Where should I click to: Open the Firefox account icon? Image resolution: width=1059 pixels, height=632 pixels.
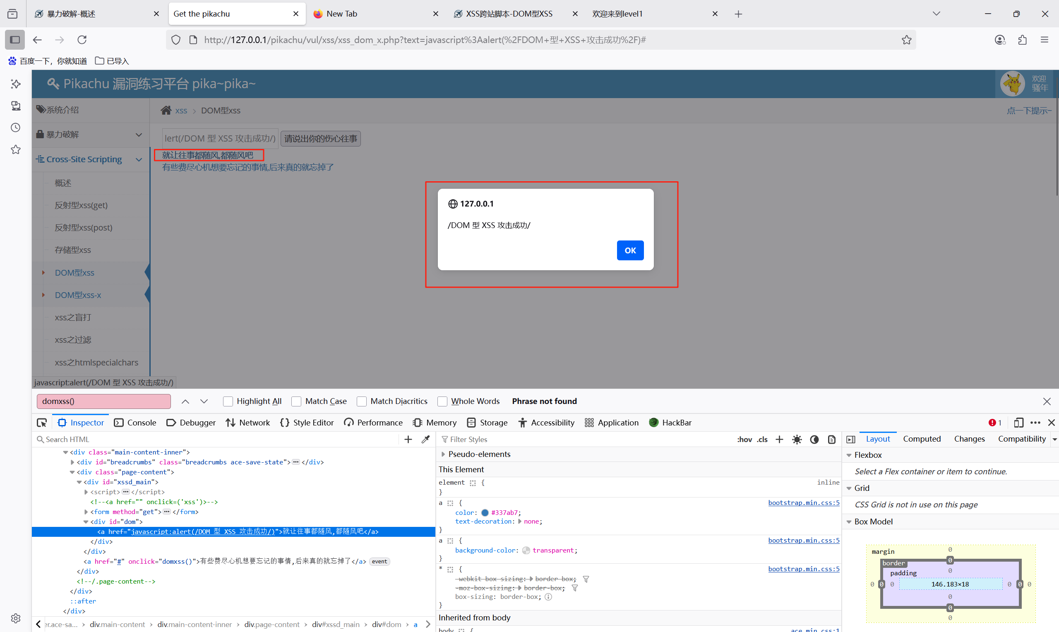[1000, 40]
